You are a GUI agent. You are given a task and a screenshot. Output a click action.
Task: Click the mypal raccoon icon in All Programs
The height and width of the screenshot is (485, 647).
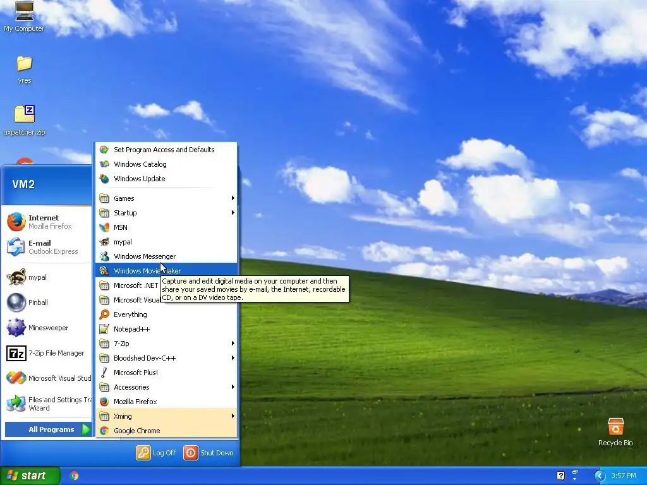(x=104, y=242)
